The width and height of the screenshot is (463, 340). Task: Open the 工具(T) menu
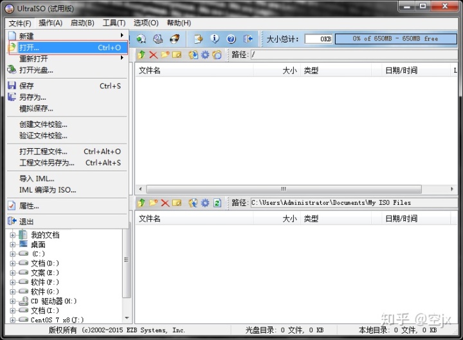coord(114,23)
